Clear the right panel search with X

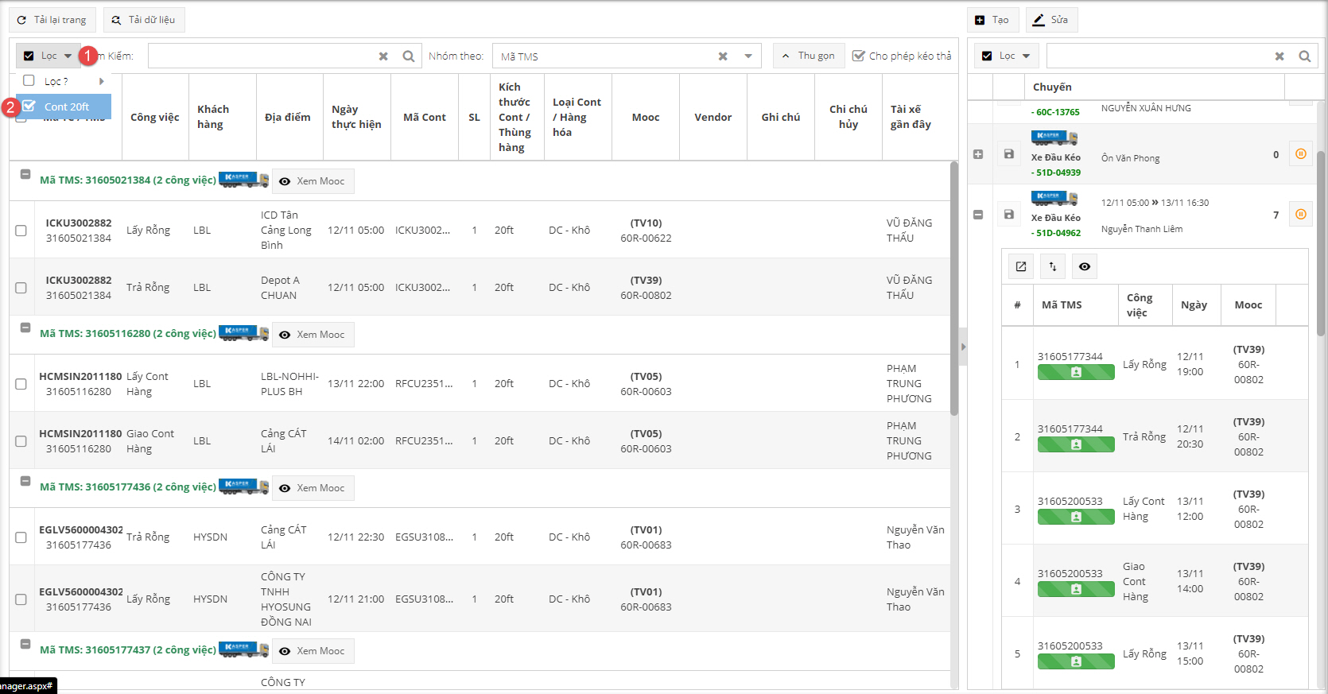(x=1279, y=56)
